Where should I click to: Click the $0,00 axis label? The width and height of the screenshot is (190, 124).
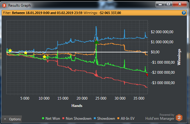click(x=155, y=52)
